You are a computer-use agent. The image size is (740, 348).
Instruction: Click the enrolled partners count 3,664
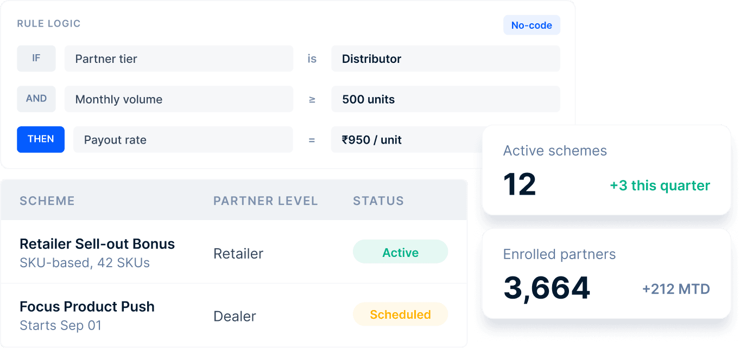[547, 288]
